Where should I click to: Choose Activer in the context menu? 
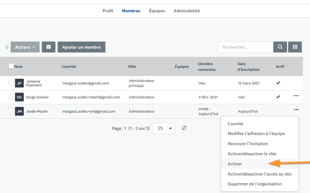[235, 164]
